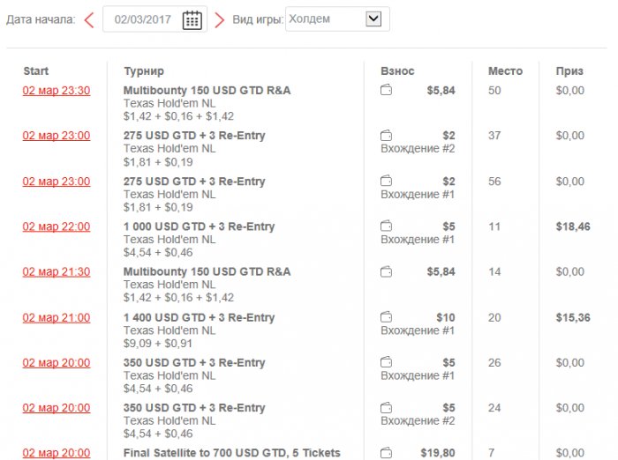
Task: Click the start date input field
Action: [141, 19]
